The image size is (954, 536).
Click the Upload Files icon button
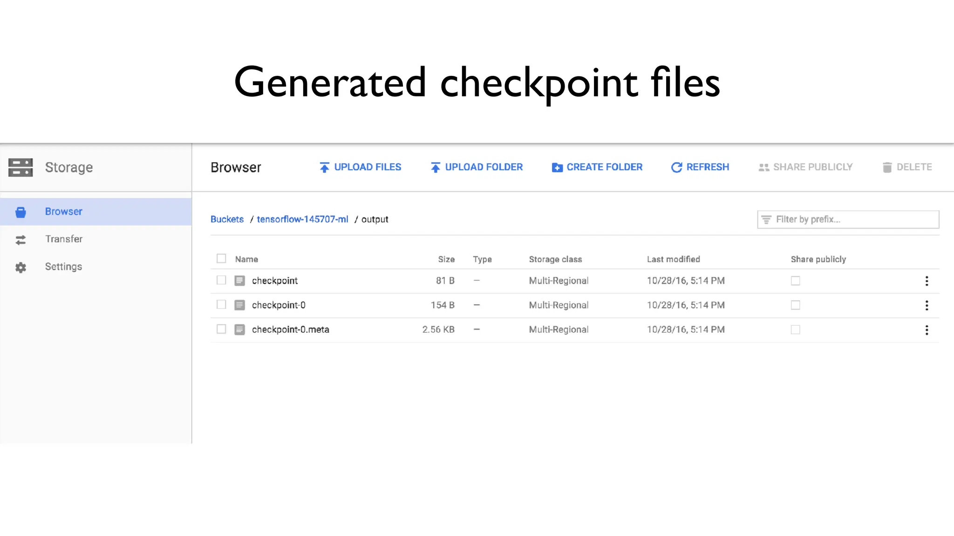click(x=324, y=167)
